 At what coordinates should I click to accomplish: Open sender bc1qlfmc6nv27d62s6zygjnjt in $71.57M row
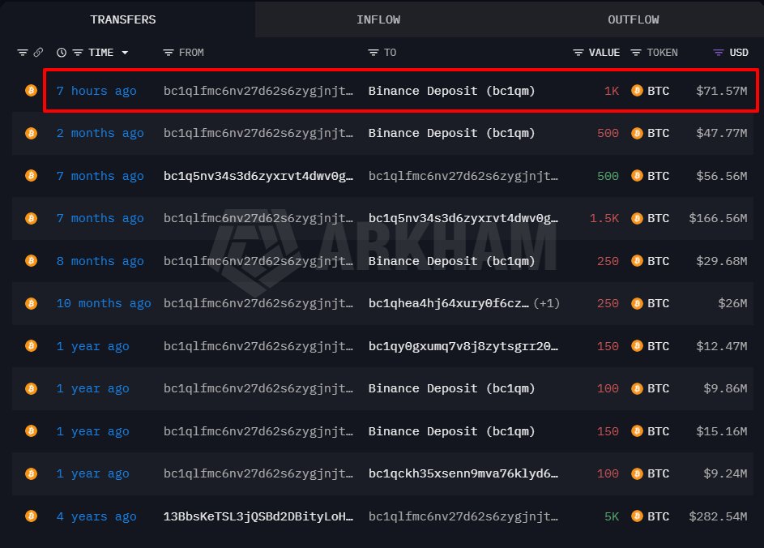258,91
